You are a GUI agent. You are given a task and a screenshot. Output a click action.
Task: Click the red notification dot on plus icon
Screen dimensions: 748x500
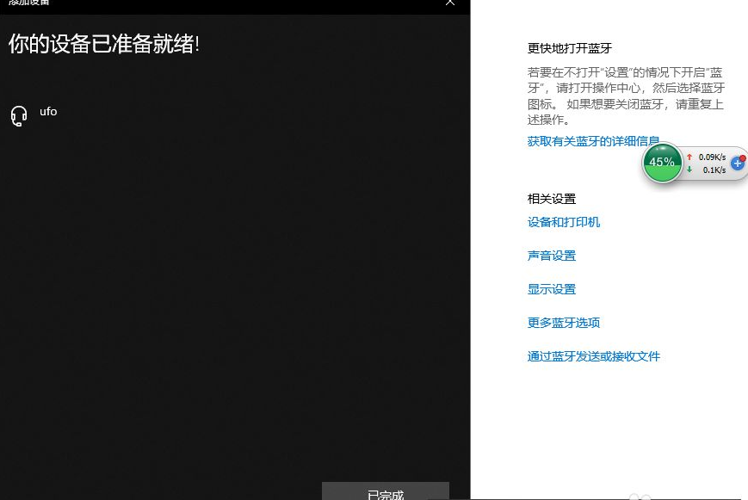point(742,157)
